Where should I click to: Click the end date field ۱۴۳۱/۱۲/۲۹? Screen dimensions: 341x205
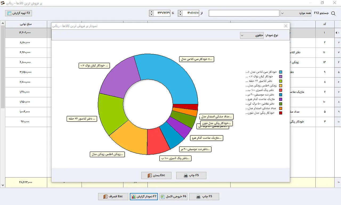[x=162, y=13]
